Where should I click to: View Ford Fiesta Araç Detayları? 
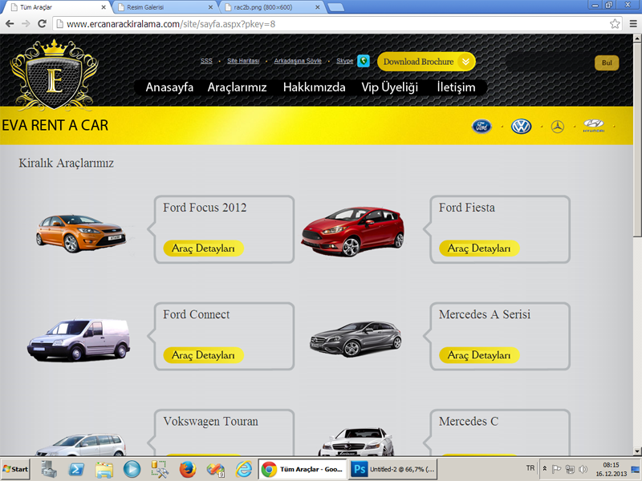[479, 249]
